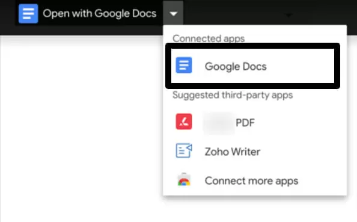Click the Open with Google Docs button
This screenshot has height=222, width=357.
tap(89, 13)
